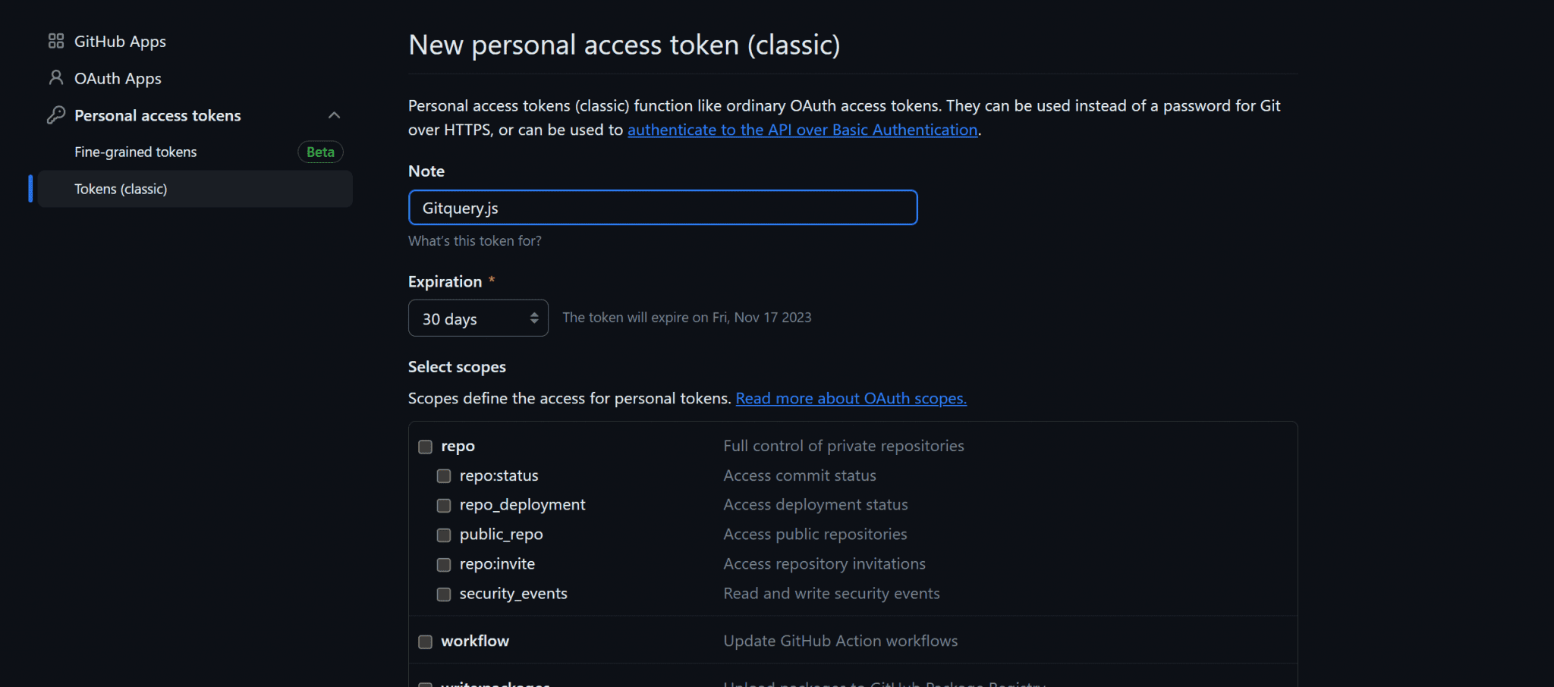Select Tokens (classic) in the sidebar
Viewport: 1554px width, 687px height.
point(121,189)
